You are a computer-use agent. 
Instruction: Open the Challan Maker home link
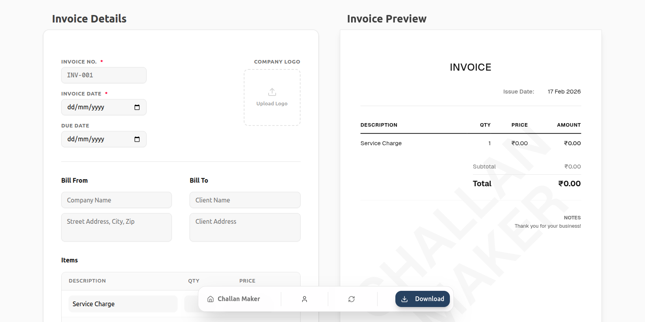click(239, 299)
